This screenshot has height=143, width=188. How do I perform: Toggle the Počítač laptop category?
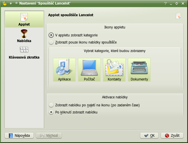point(89,70)
